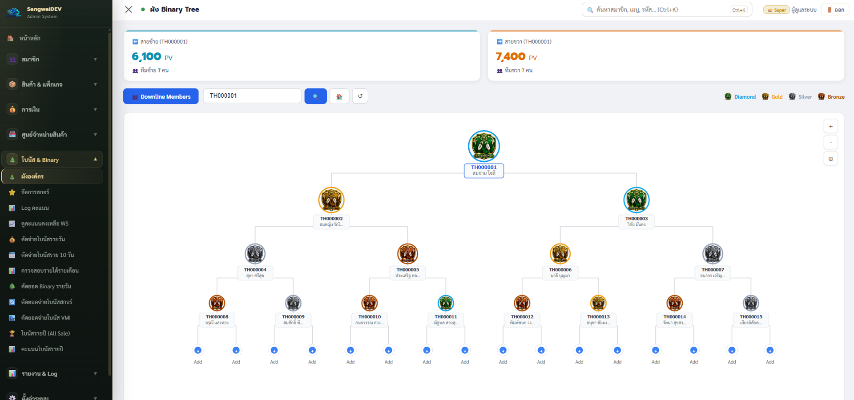Select the TH000002 Gold member avatar
Viewport: 854px width, 400px height.
pyautogui.click(x=331, y=200)
